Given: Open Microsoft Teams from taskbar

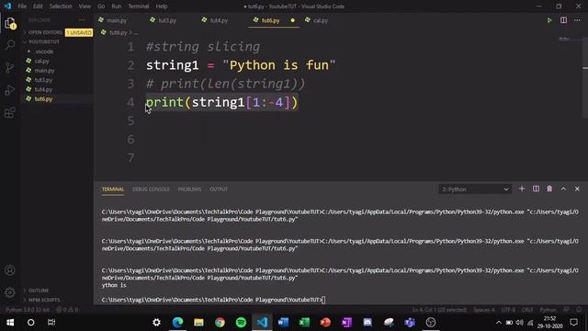Looking at the screenshot, I should [x=410, y=323].
